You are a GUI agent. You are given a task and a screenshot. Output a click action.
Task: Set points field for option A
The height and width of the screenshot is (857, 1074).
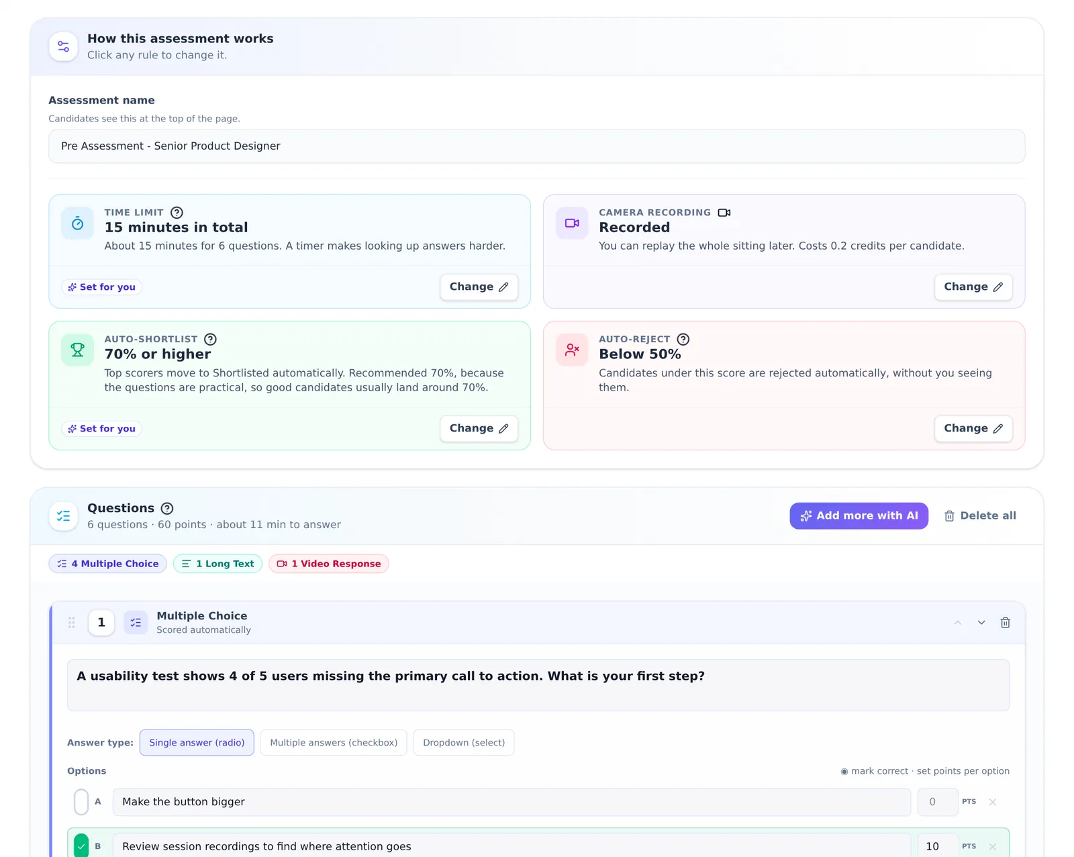(938, 802)
